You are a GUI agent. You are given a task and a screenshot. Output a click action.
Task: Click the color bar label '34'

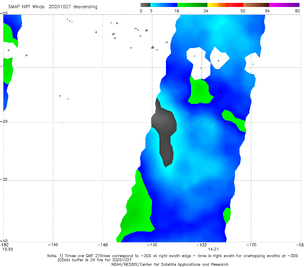pos(206,11)
